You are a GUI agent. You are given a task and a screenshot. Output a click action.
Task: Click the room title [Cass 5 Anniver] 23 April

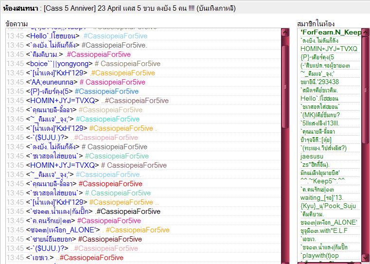point(89,8)
